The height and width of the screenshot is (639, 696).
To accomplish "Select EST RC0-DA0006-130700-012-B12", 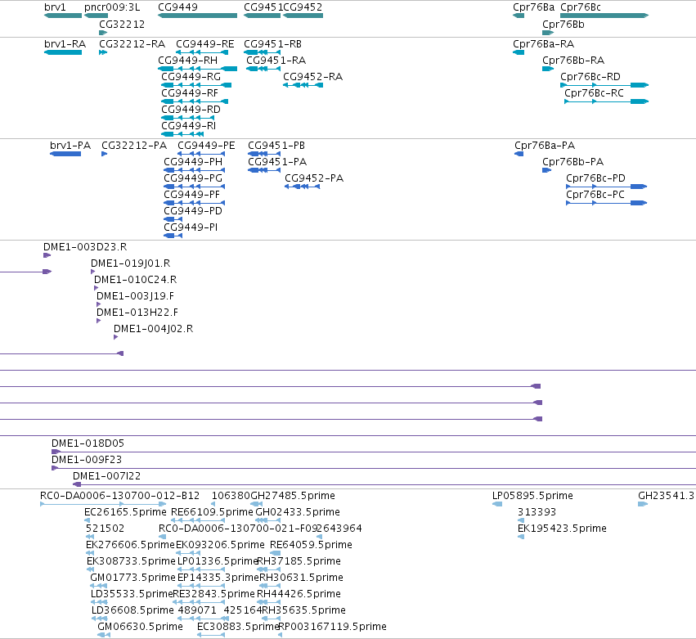I will [x=120, y=496].
